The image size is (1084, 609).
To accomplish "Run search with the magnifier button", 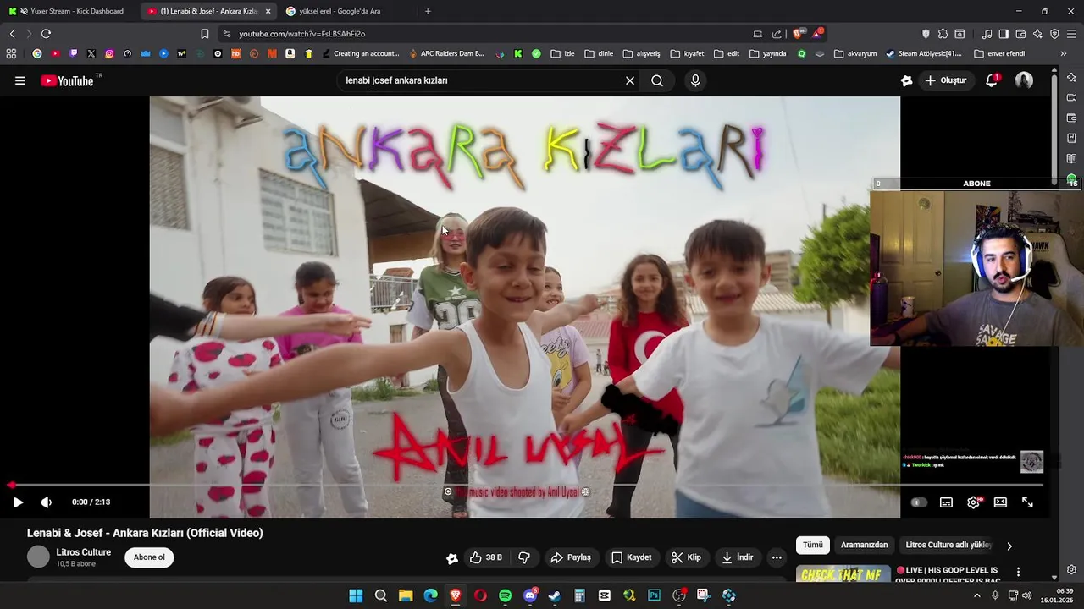I will click(657, 80).
